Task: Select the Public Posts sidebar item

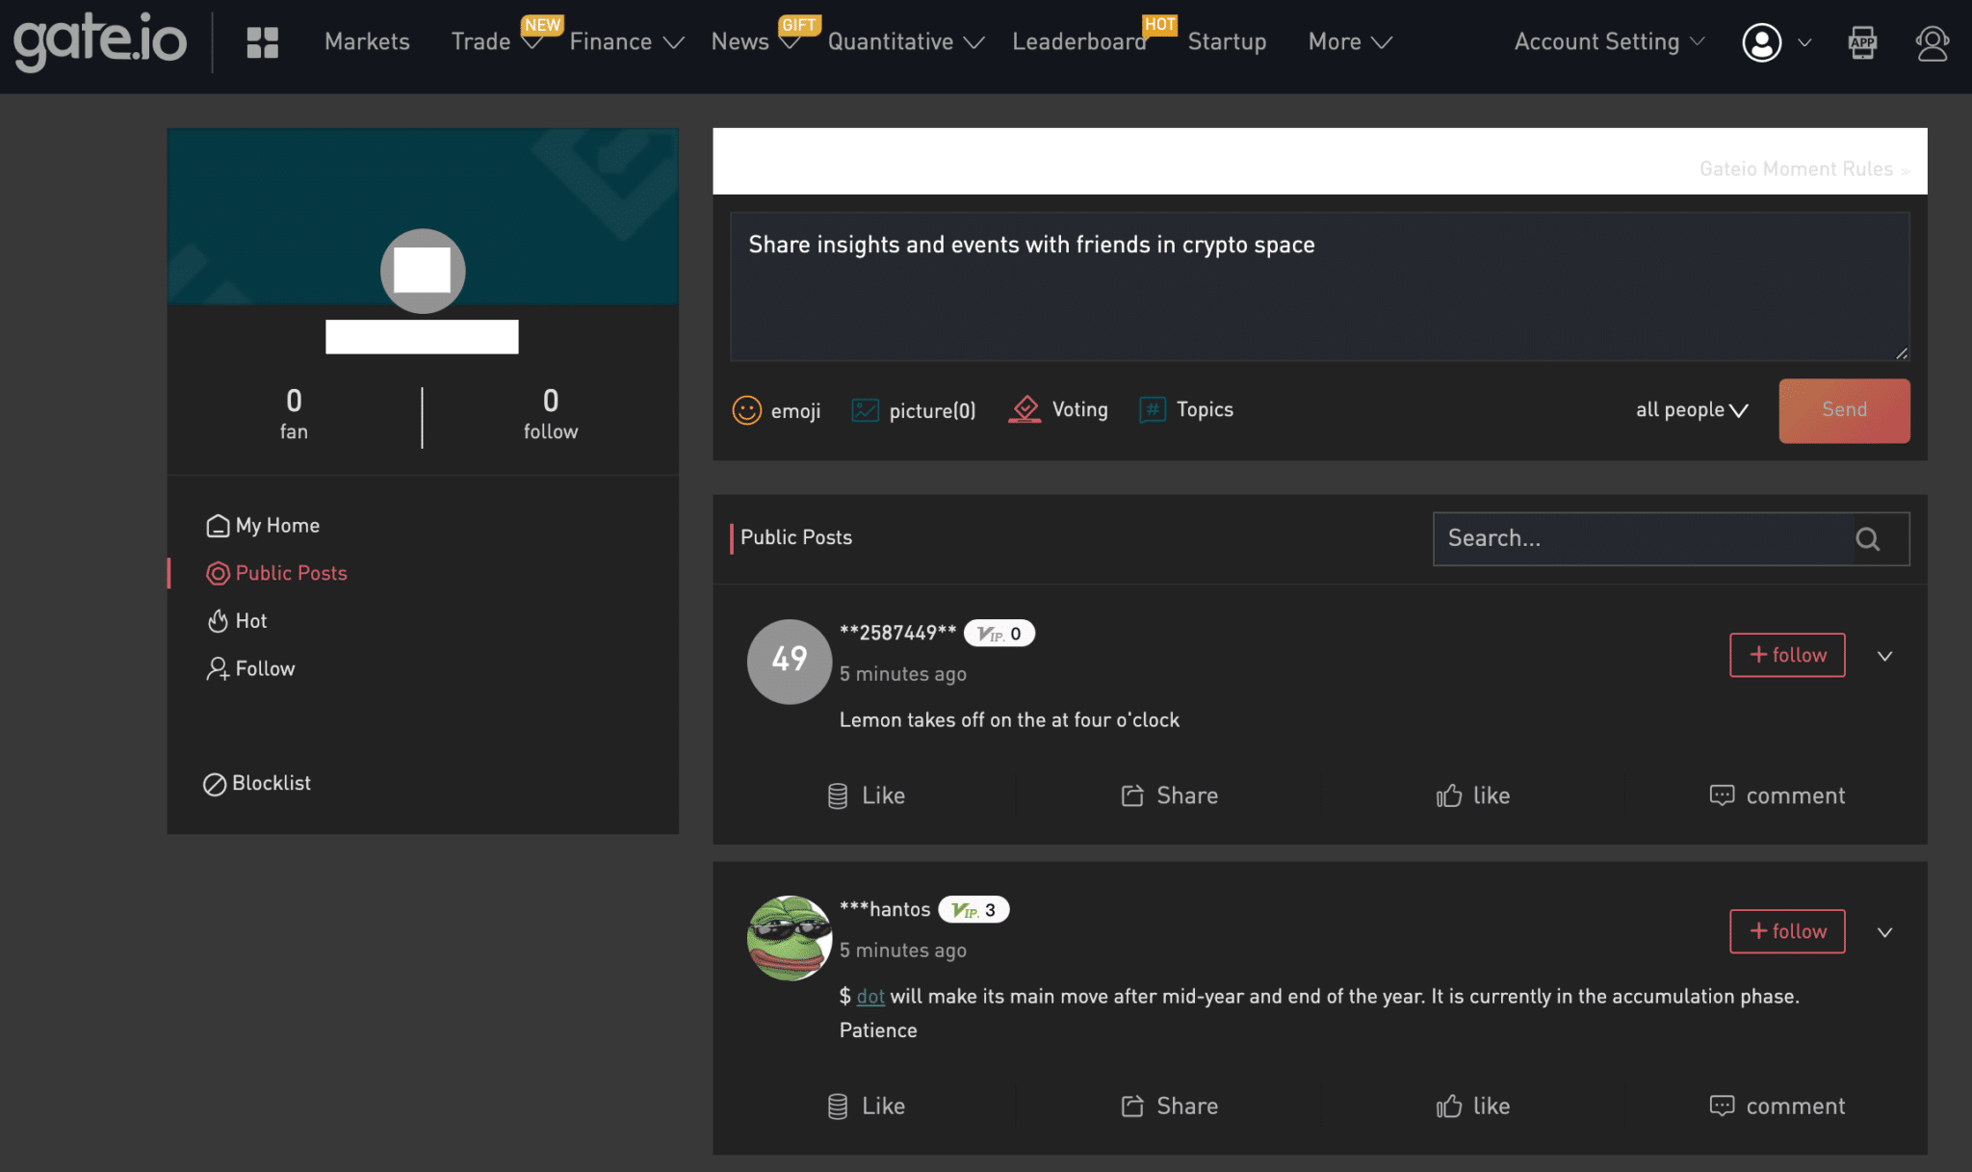Action: (290, 573)
